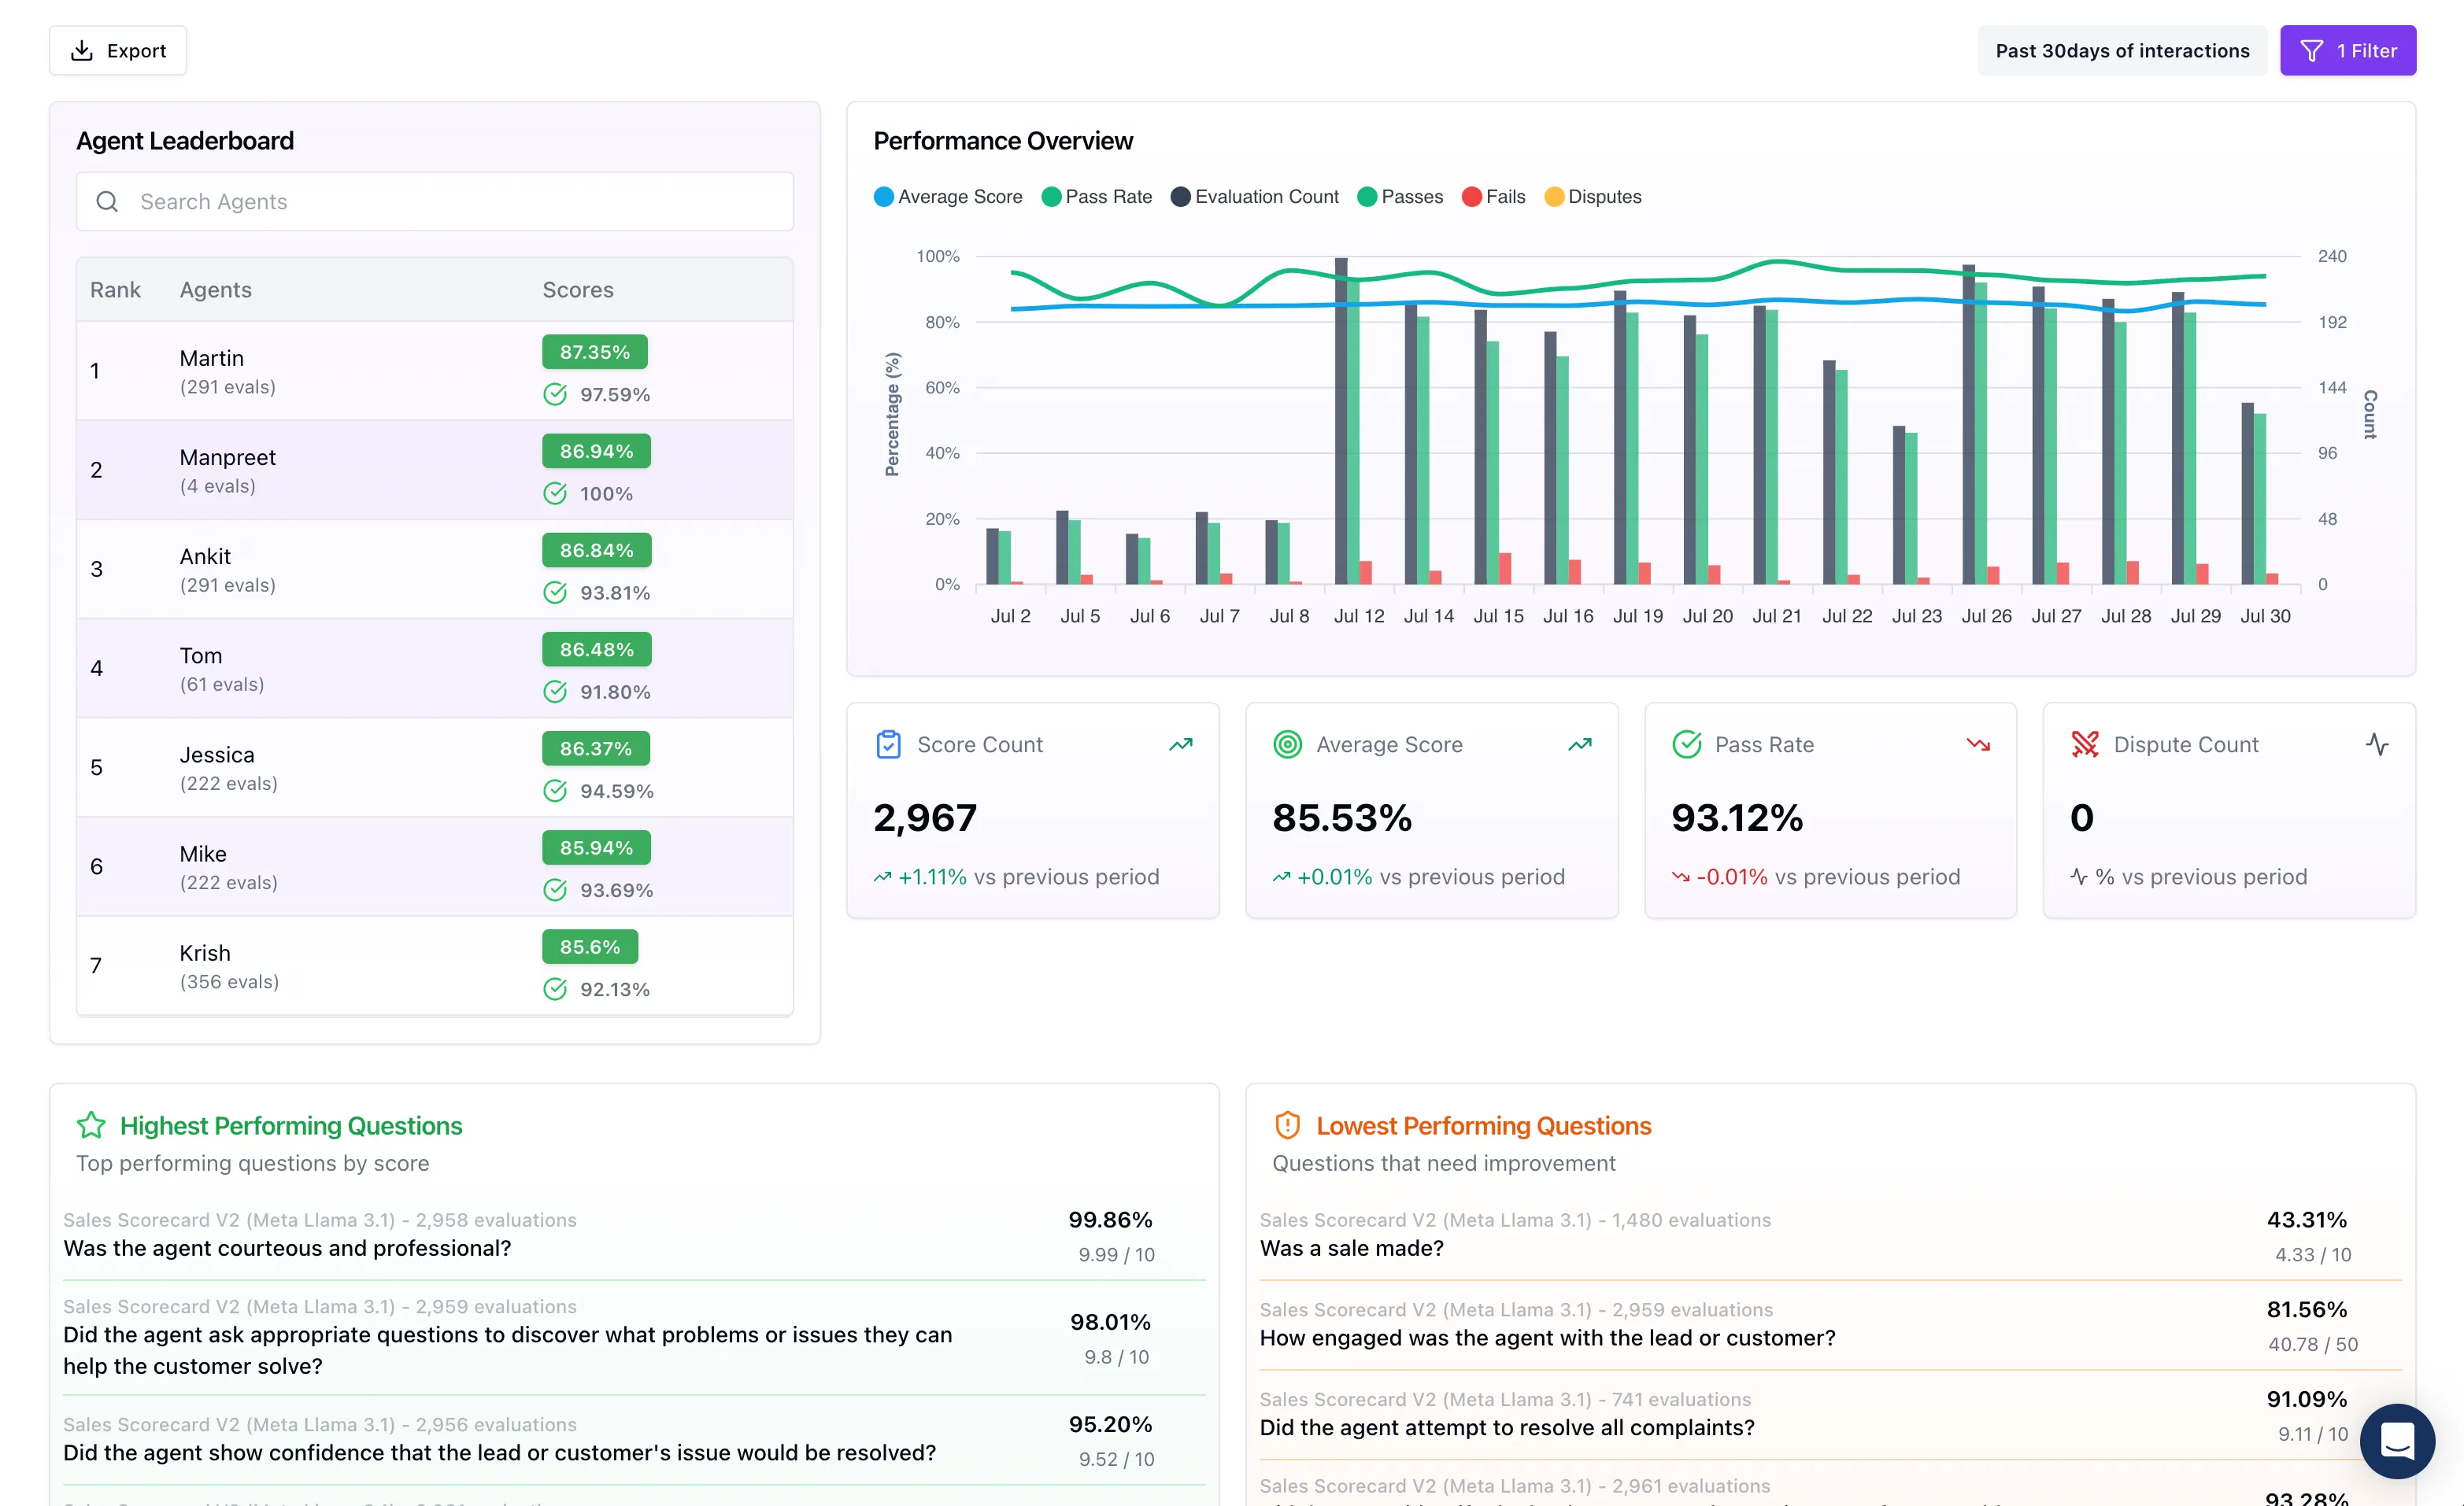Image resolution: width=2464 pixels, height=1506 pixels.
Task: Click the Average Score upward trend icon
Action: coord(1580,744)
